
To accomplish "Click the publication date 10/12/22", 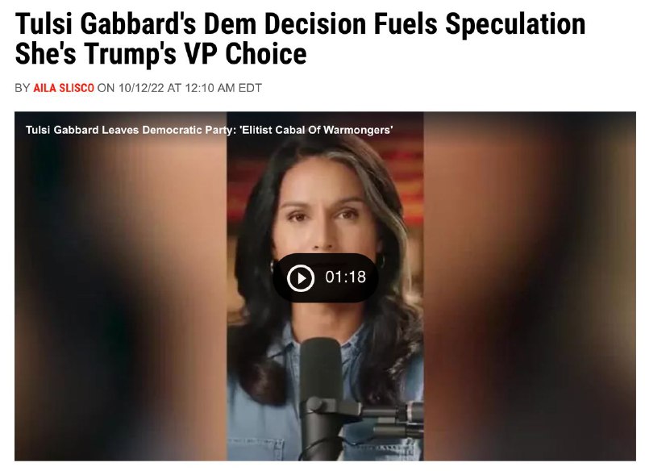I will [x=141, y=88].
